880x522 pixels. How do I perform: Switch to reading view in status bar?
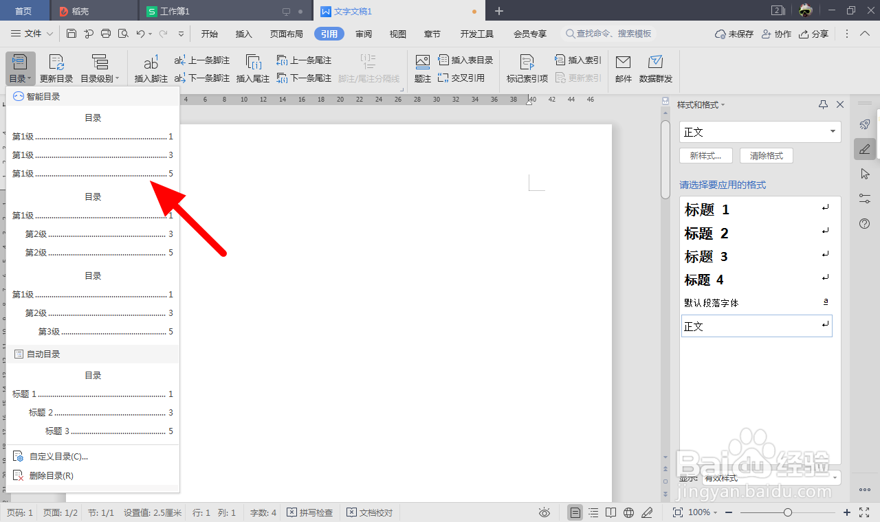pyautogui.click(x=611, y=512)
